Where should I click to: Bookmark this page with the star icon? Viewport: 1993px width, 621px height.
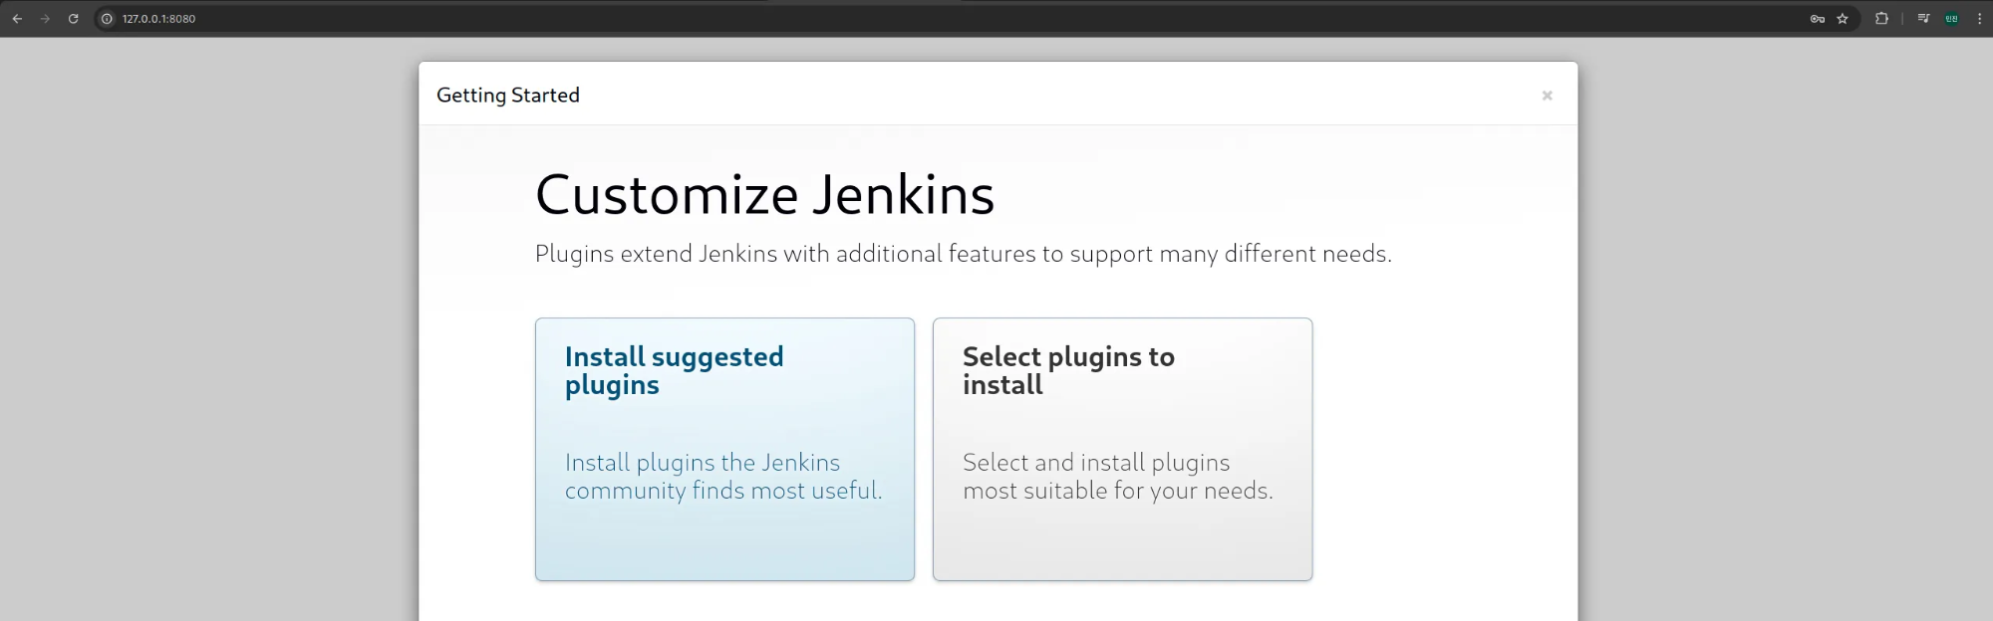[1843, 19]
